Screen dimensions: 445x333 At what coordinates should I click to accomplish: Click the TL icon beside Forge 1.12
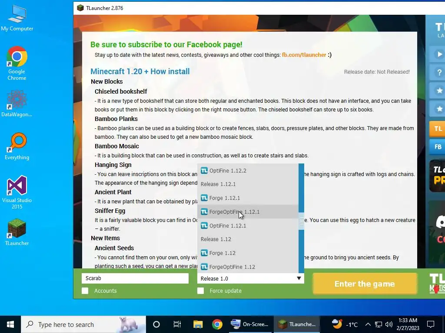pyautogui.click(x=204, y=253)
